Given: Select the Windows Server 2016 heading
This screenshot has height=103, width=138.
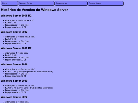Looking at the screenshot, I should (14, 64).
